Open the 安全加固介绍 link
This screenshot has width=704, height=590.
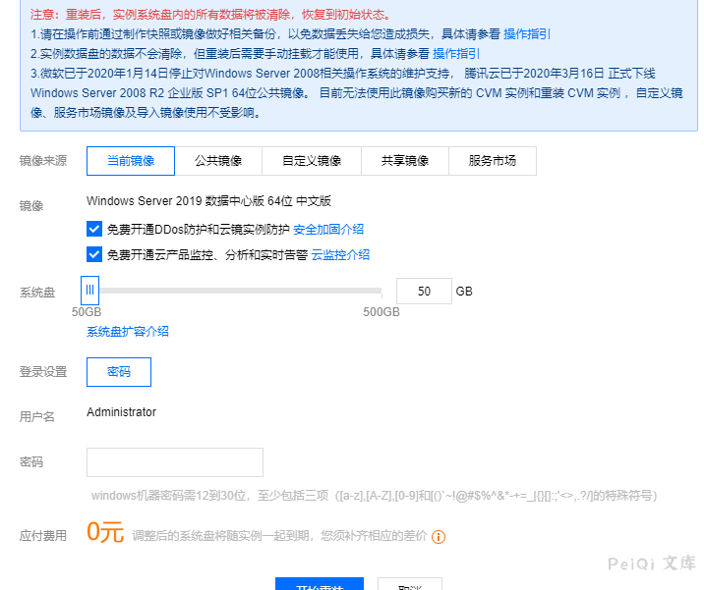[x=328, y=229]
